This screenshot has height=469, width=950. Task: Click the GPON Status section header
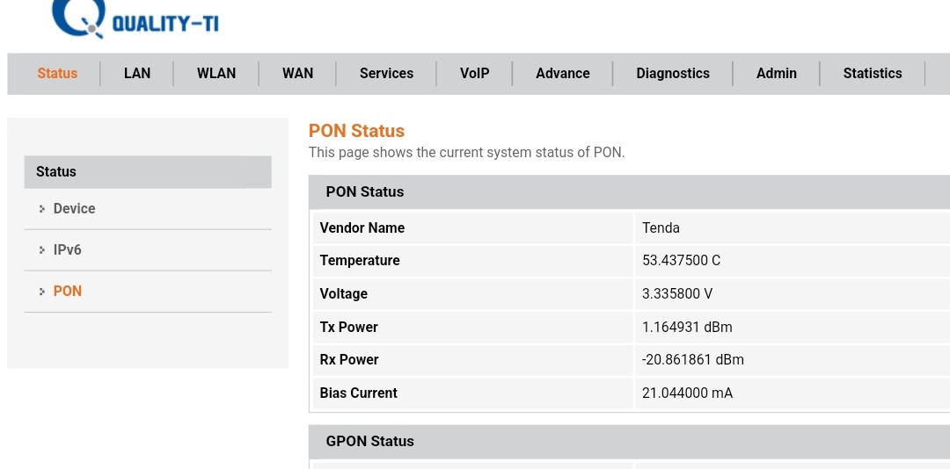point(369,442)
